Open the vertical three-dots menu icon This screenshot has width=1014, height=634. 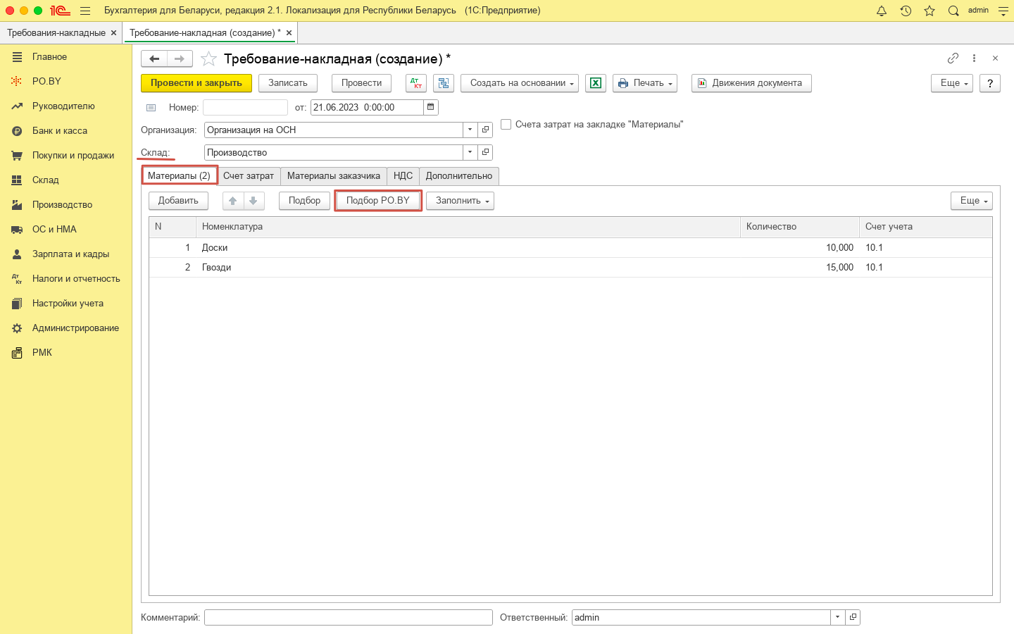pyautogui.click(x=974, y=58)
